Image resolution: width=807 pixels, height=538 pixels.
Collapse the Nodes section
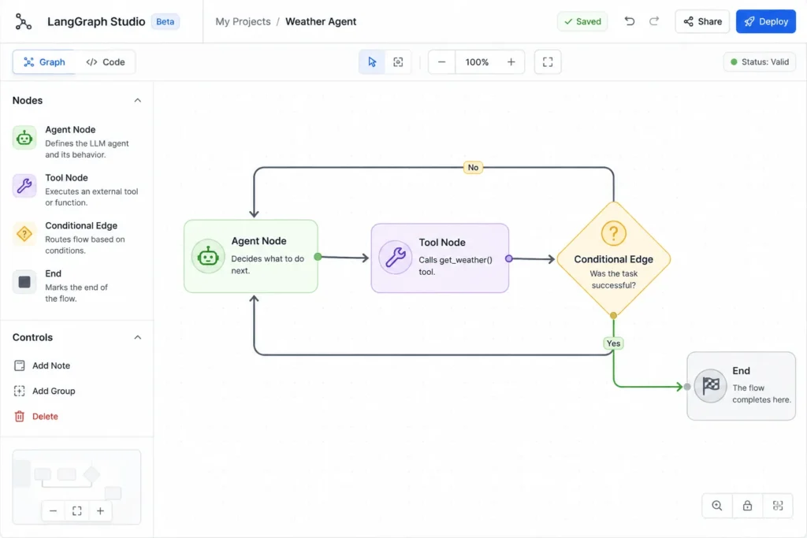pos(137,100)
